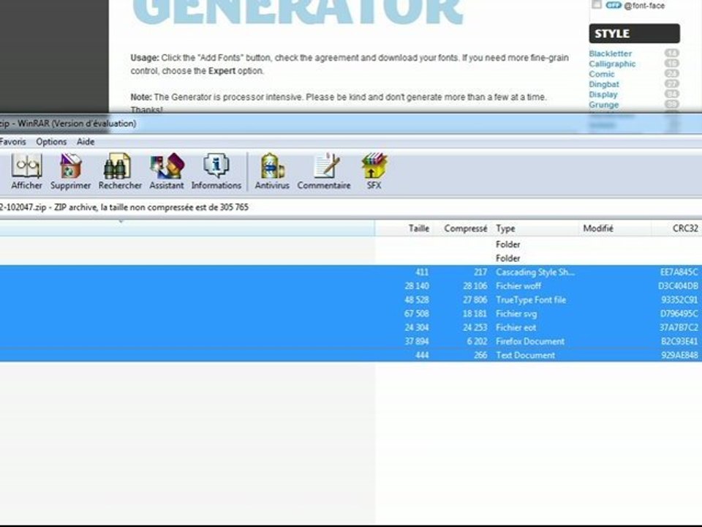
Task: Click the STYLE section header
Action: coord(635,34)
